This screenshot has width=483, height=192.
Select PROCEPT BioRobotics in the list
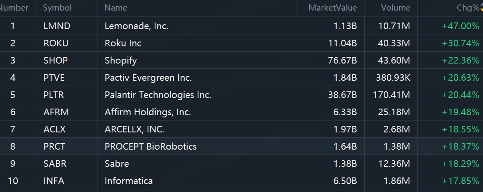150,147
